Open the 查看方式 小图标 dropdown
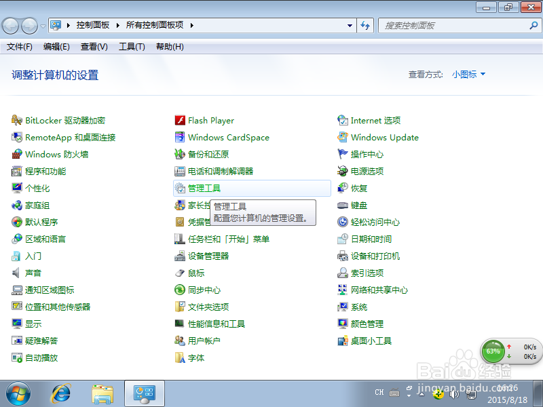Viewport: 543px width, 407px height. pyautogui.click(x=468, y=75)
